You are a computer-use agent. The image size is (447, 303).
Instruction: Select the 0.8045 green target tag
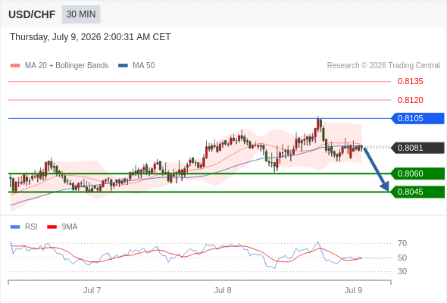click(417, 192)
